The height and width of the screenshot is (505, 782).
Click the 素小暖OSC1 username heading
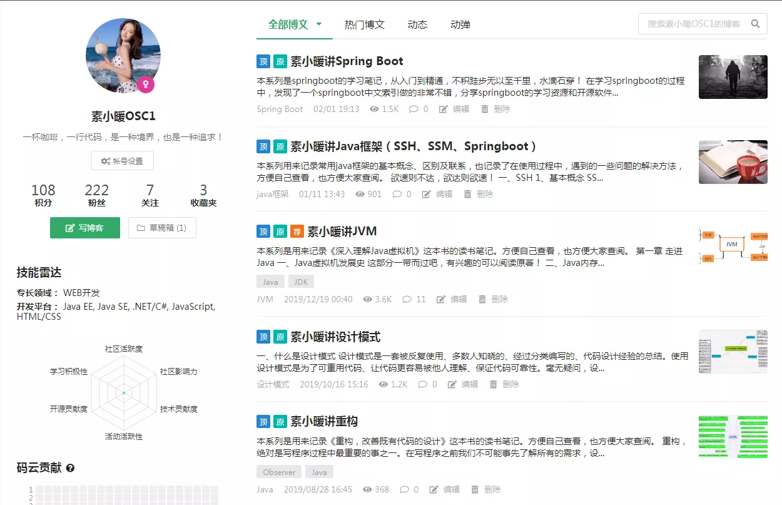(x=123, y=116)
